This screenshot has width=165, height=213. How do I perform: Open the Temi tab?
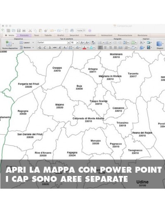click(x=36, y=35)
